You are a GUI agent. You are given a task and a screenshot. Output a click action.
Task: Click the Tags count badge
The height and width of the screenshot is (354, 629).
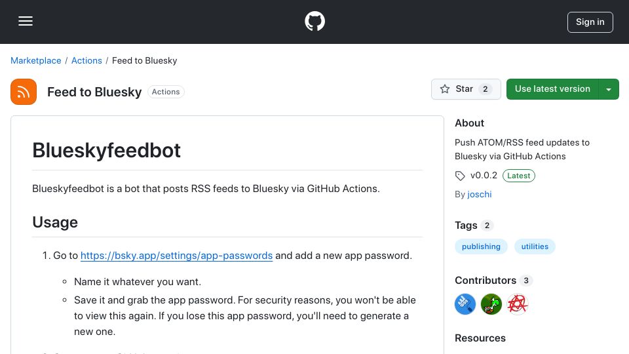pos(487,226)
